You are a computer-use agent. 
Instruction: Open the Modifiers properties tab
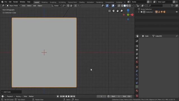click(137, 71)
